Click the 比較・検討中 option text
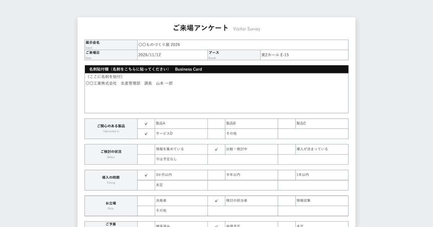Image resolution: width=433 pixels, height=227 pixels. (237, 149)
